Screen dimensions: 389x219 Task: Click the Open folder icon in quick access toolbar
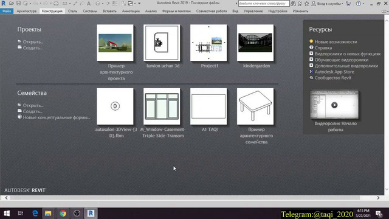pos(12,3)
